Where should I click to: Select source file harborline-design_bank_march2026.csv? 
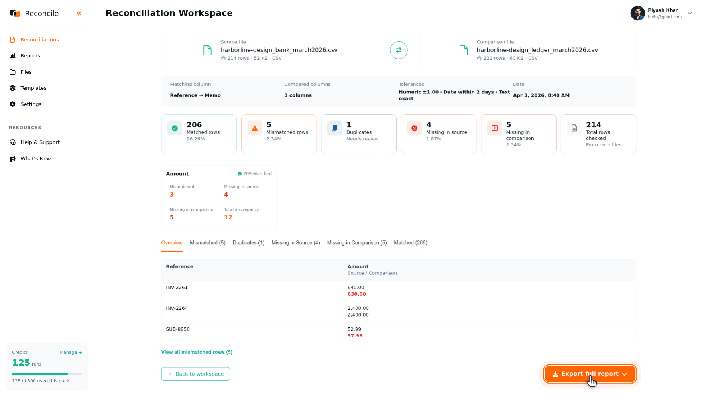(269, 50)
